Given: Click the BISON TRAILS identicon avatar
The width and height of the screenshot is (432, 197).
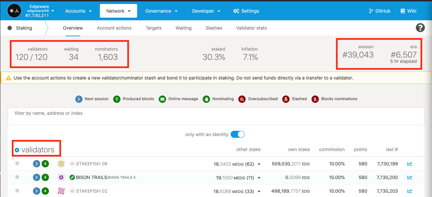Looking at the screenshot, I should click(61, 177).
